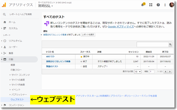The width and height of the screenshot is (177, 110).
Task: Sort by ステータス column header
Action: click(85, 52)
